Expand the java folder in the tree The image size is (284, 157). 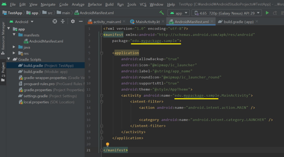(x=14, y=47)
